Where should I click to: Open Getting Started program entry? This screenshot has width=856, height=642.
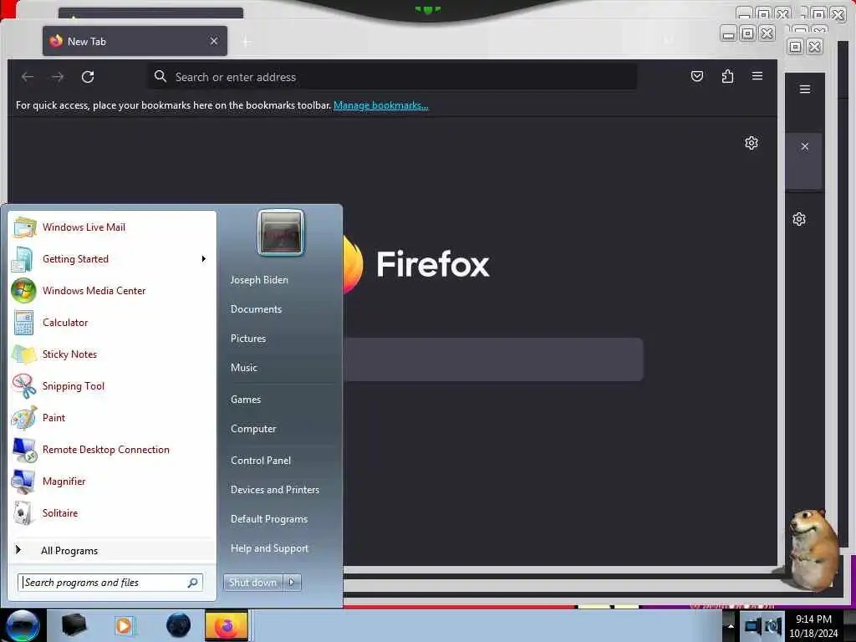point(75,259)
